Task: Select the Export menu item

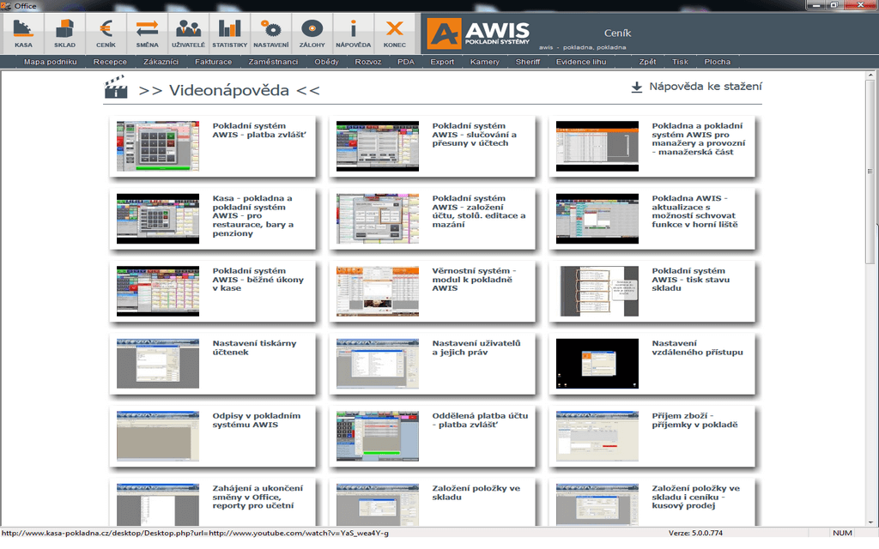Action: [442, 62]
